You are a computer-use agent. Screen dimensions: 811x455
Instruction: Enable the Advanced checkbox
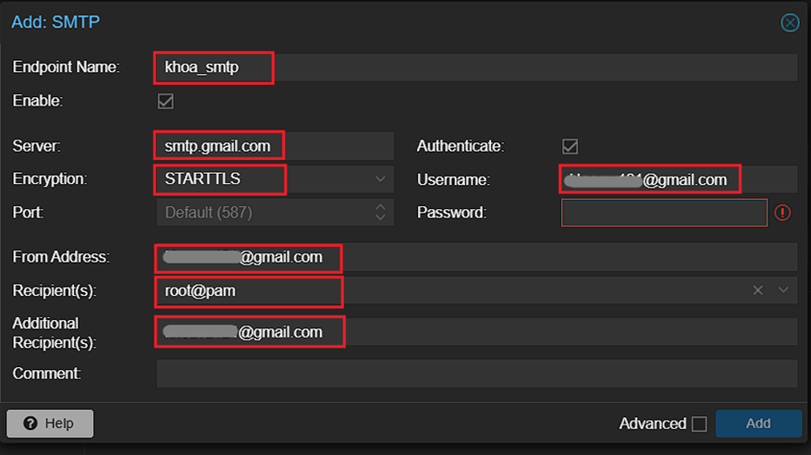[699, 424]
